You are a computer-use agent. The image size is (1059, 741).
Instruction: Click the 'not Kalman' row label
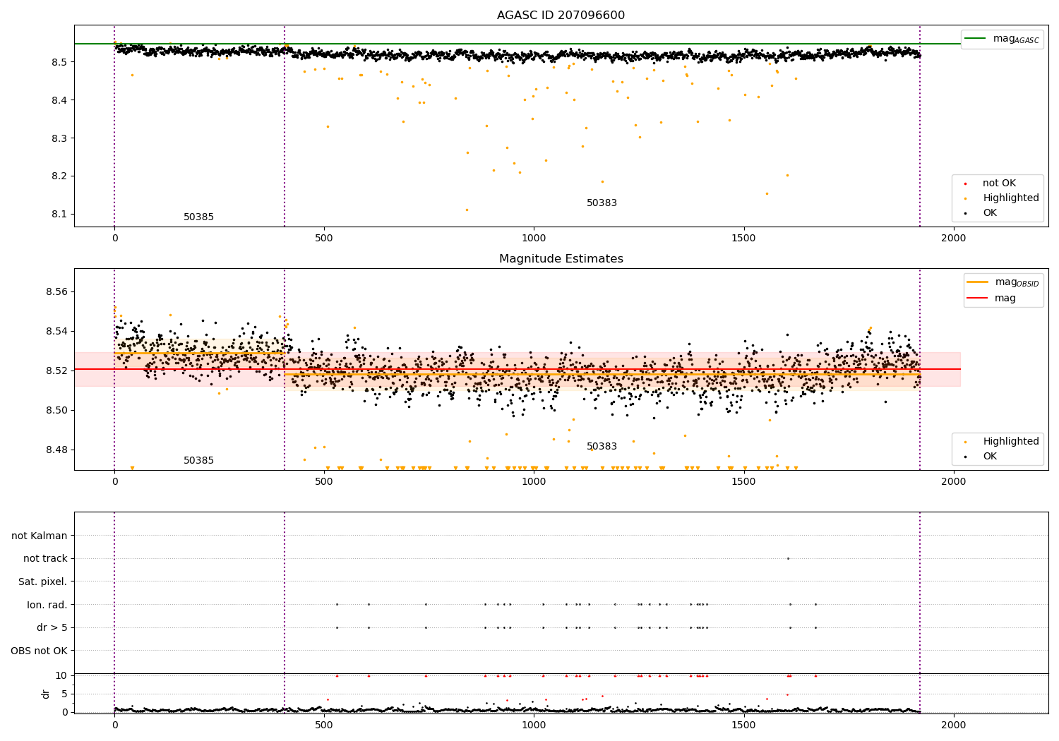point(40,536)
